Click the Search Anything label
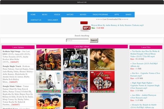The width and height of the screenshot is (164, 109). click(x=82, y=36)
